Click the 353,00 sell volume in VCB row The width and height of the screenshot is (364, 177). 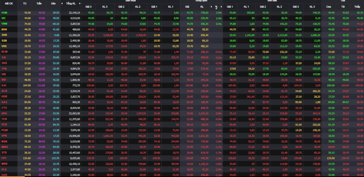pos(316,124)
